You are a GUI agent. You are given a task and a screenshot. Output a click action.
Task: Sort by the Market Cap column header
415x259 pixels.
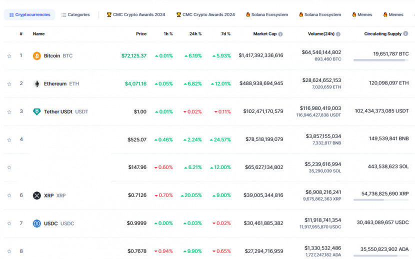[264, 34]
